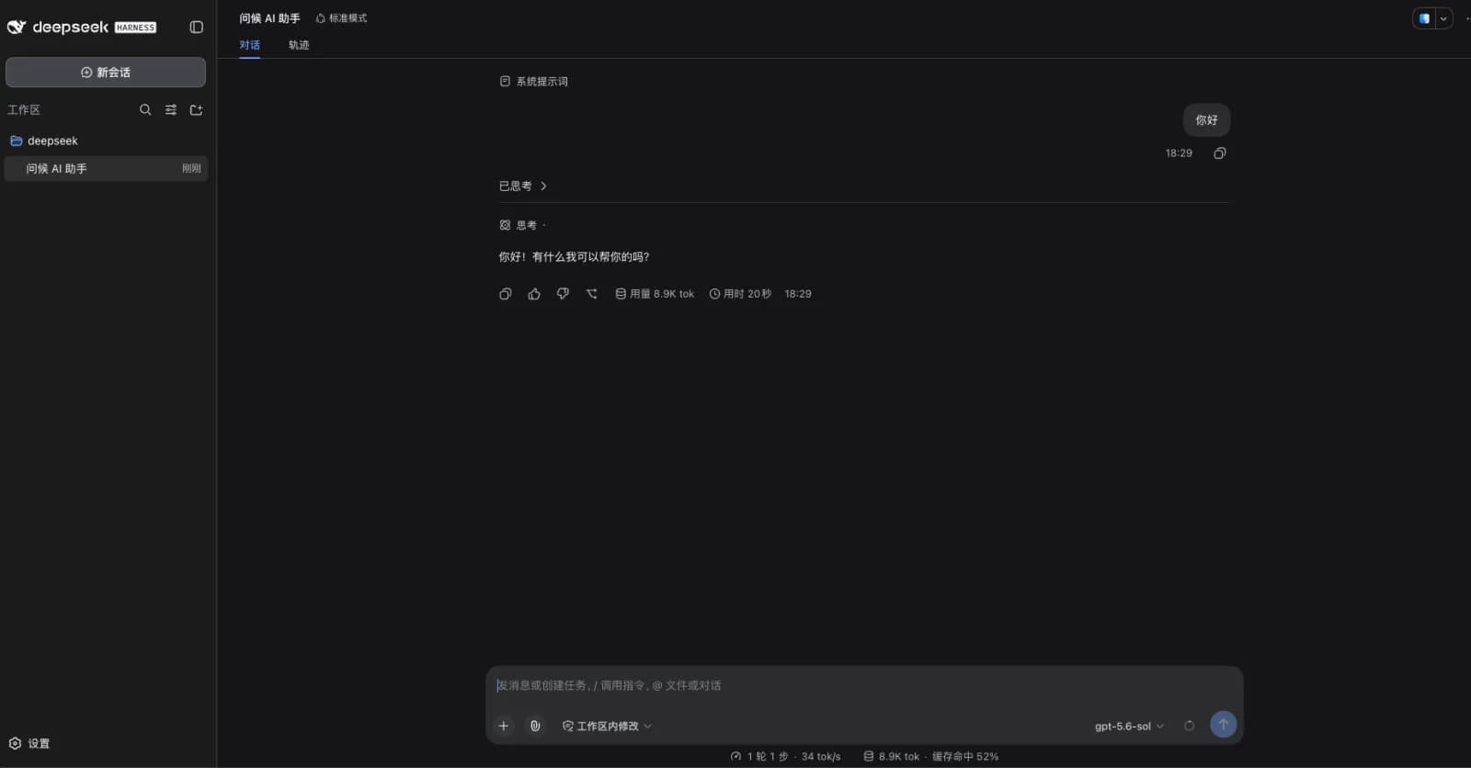This screenshot has height=768, width=1471.
Task: View the 系统提示词 system prompt
Action: click(x=533, y=82)
